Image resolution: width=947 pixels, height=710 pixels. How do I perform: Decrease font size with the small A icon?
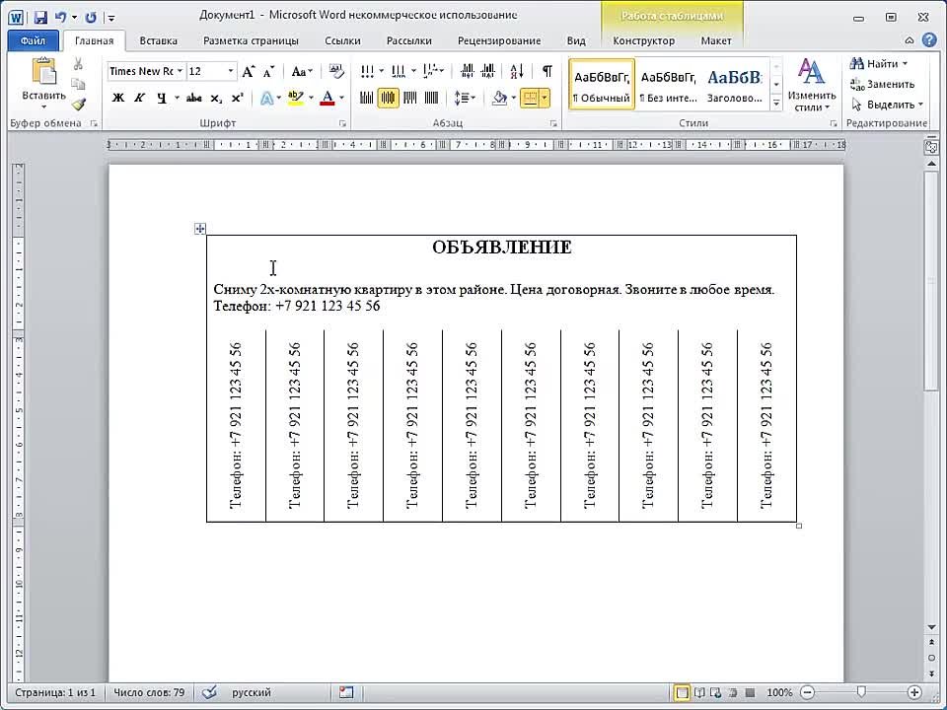pyautogui.click(x=268, y=72)
